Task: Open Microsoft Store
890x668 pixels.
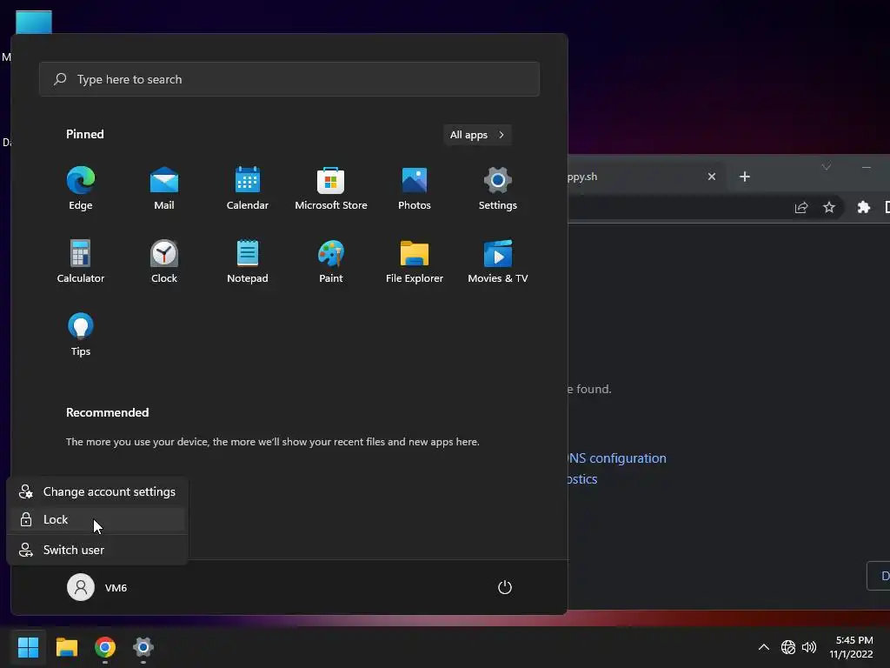Action: [331, 189]
